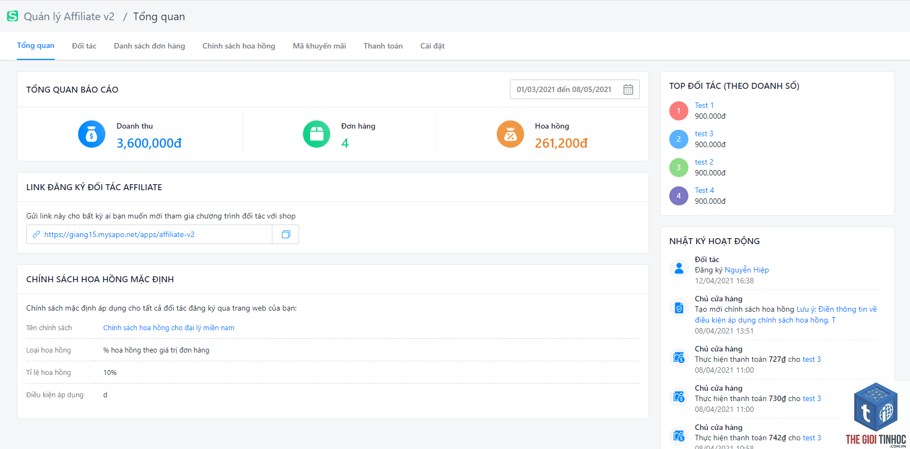Click the link chain icon in URL field
The image size is (910, 449).
click(36, 234)
